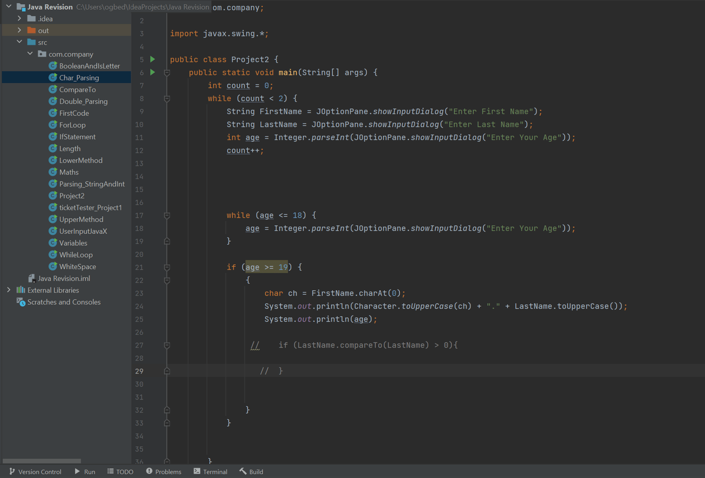The width and height of the screenshot is (705, 478).
Task: Click the Java Revision.iml file icon
Action: (32, 278)
